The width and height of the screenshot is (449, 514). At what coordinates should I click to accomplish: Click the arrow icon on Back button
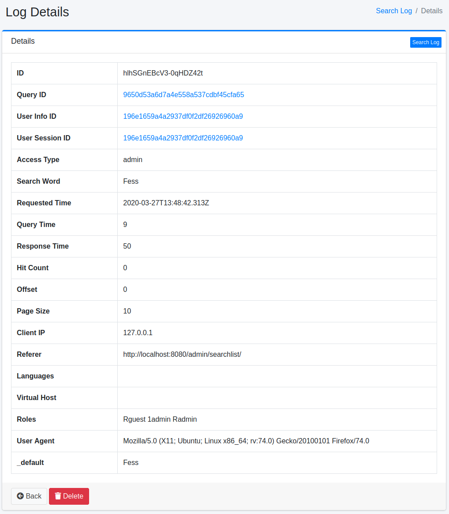(x=20, y=496)
